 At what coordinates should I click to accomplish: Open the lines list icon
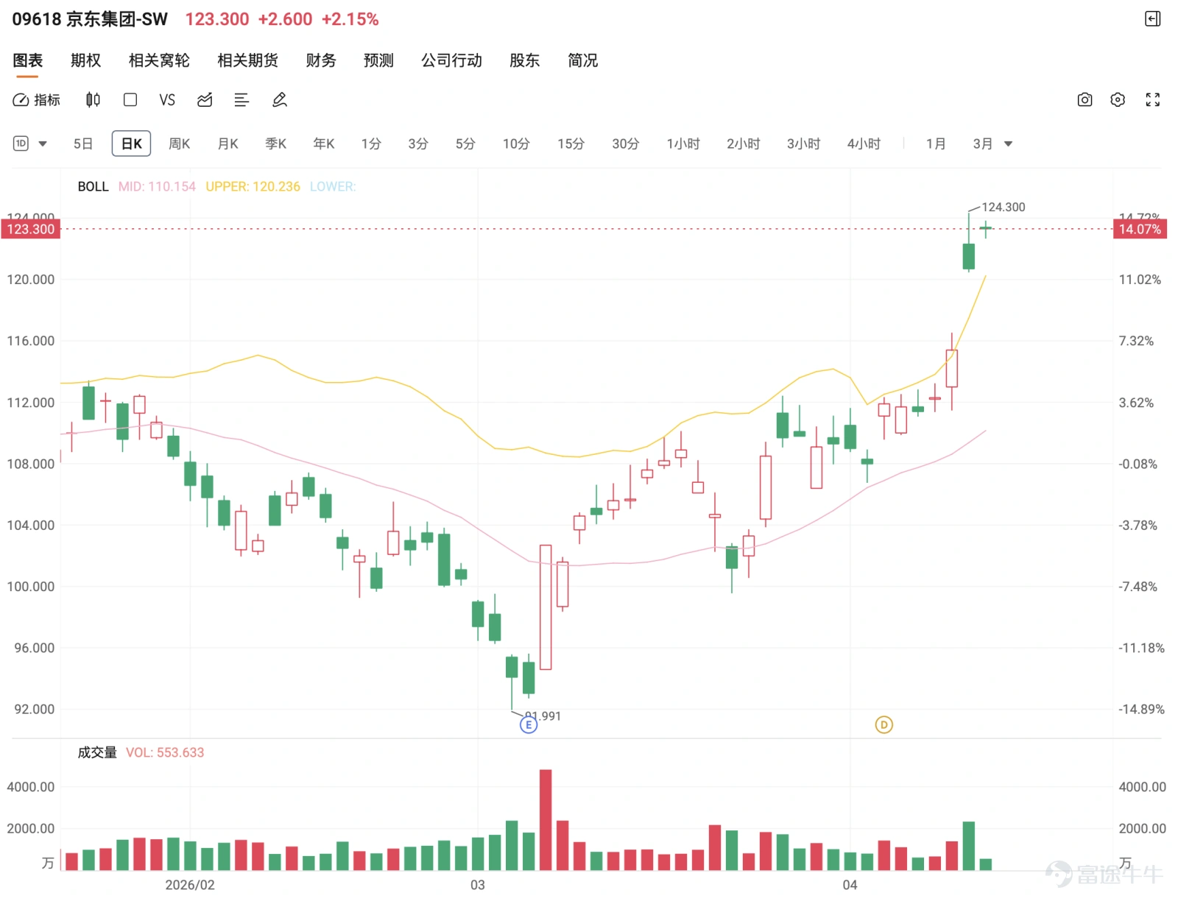241,100
